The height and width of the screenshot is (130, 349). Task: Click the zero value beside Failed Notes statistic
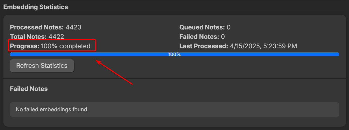(223, 37)
